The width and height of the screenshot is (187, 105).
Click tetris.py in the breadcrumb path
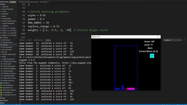click(x=44, y=2)
